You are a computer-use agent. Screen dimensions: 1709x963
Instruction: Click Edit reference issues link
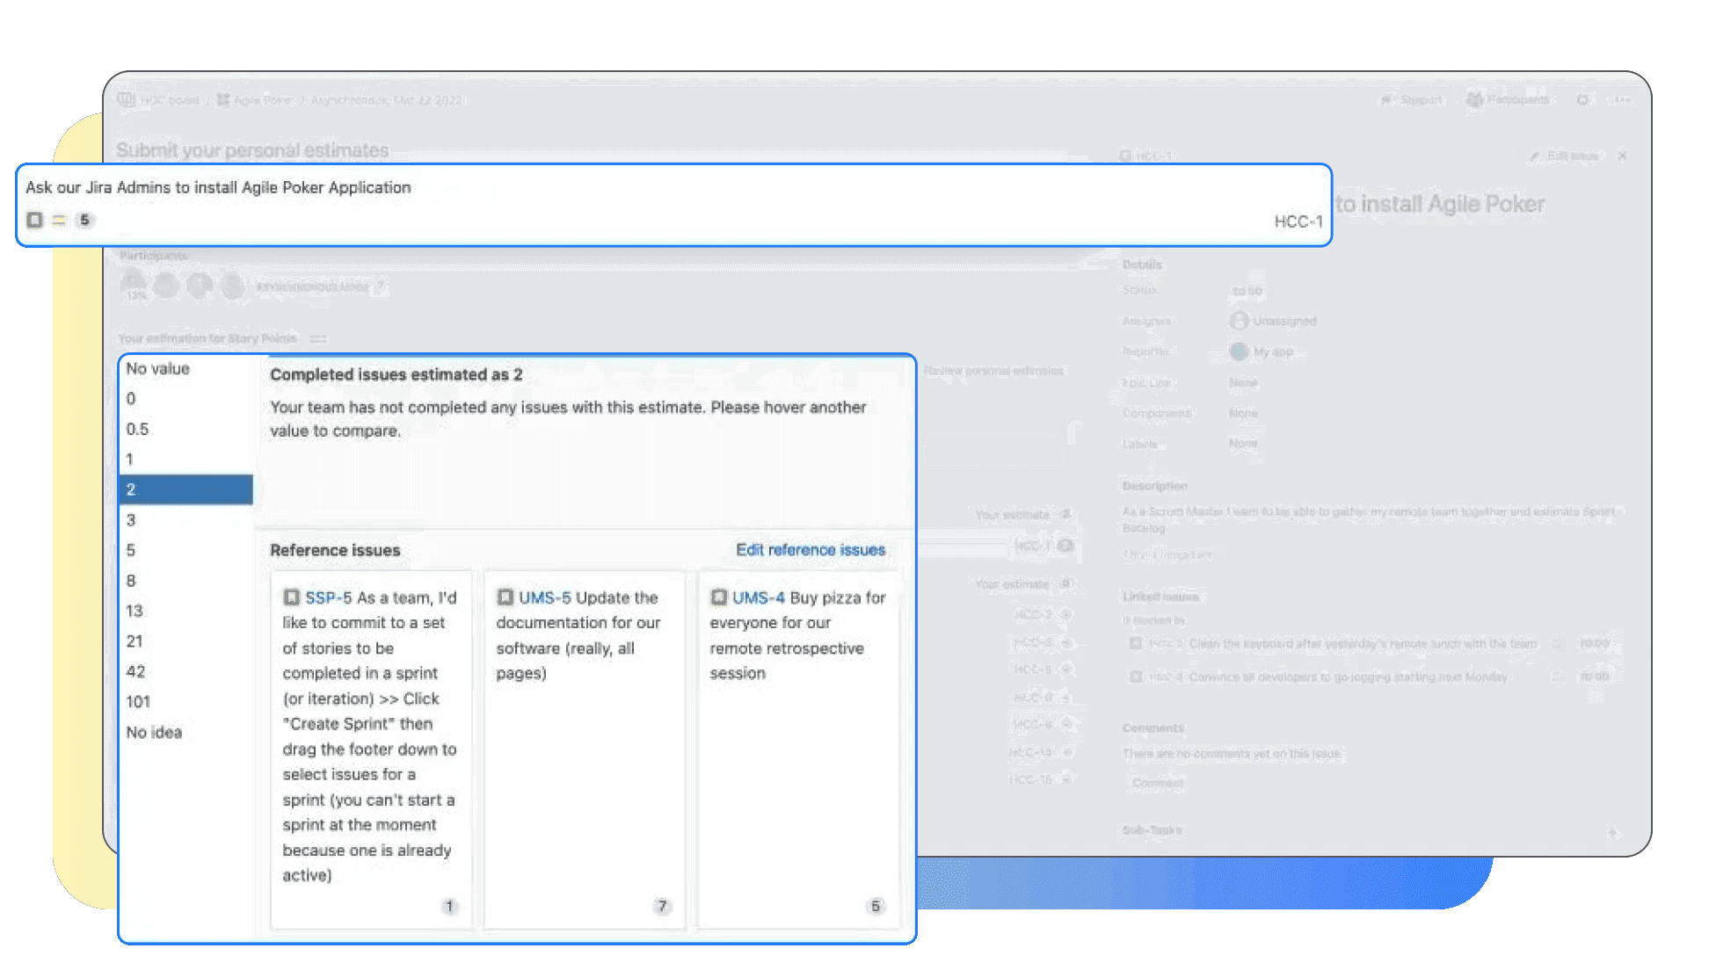tap(810, 550)
